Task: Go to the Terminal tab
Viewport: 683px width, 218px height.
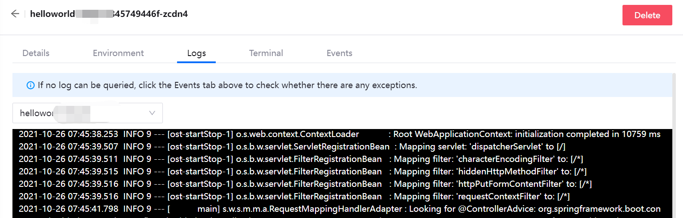Action: [x=266, y=53]
